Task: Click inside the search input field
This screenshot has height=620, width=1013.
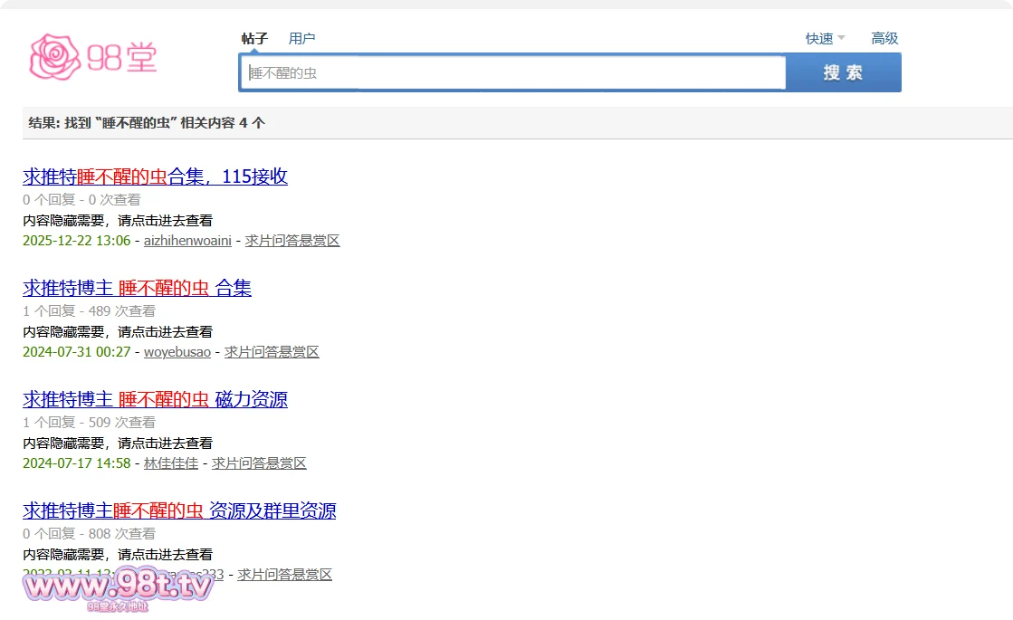Action: pos(507,72)
